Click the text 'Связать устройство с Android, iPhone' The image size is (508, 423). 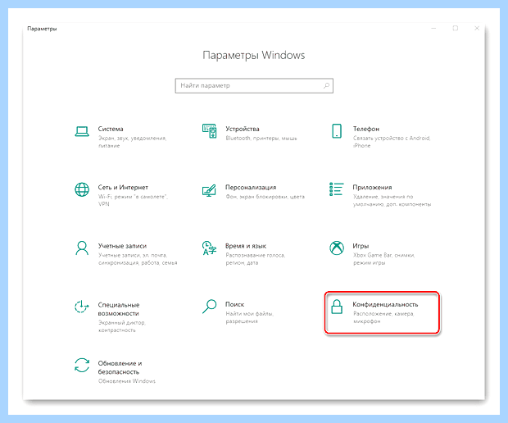[x=392, y=142]
